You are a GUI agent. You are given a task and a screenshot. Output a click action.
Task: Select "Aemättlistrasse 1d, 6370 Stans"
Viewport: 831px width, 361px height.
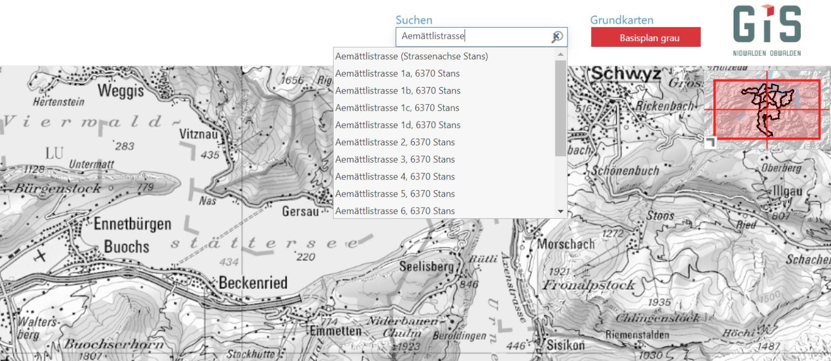(398, 124)
